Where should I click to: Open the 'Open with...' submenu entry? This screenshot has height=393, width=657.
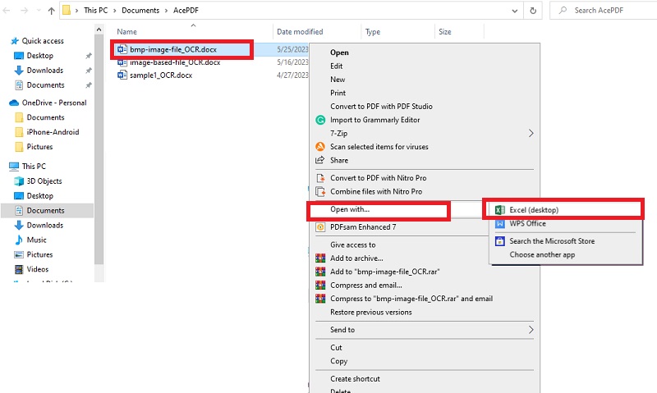pyautogui.click(x=350, y=209)
